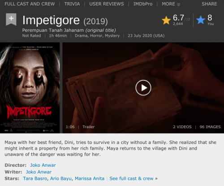The height and width of the screenshot is (186, 224).
Task: Expand the MORE dropdown menu
Action: tap(171, 4)
